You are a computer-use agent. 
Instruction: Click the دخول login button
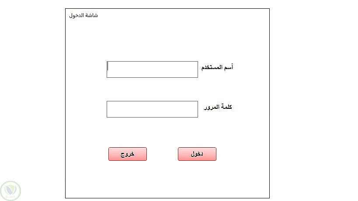197,154
